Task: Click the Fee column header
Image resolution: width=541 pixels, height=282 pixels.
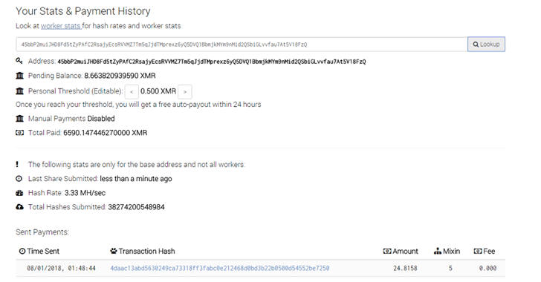Action: point(485,252)
